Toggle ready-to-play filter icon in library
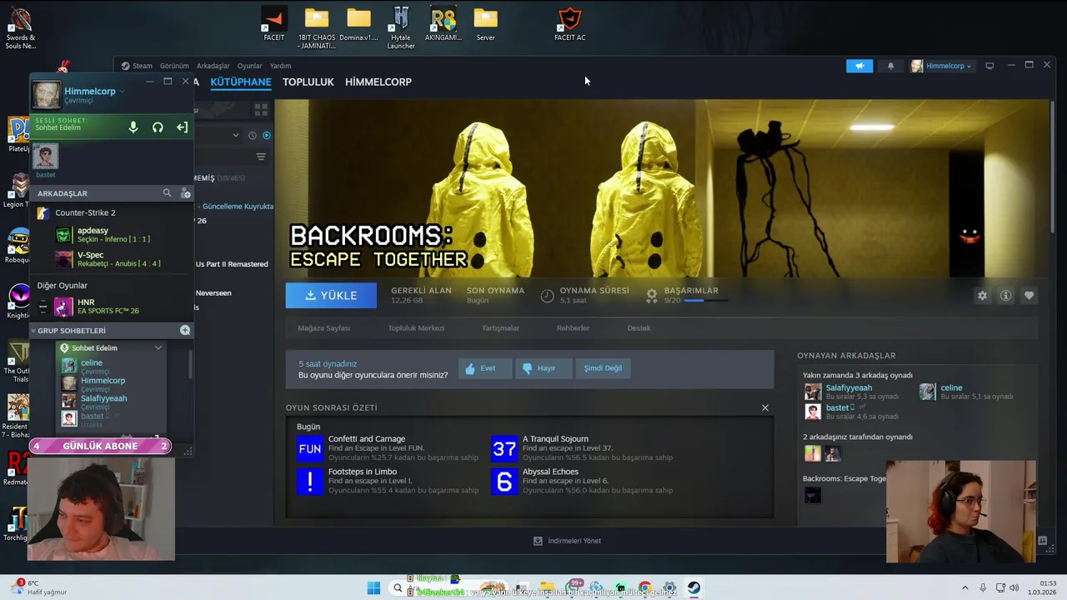 267,135
